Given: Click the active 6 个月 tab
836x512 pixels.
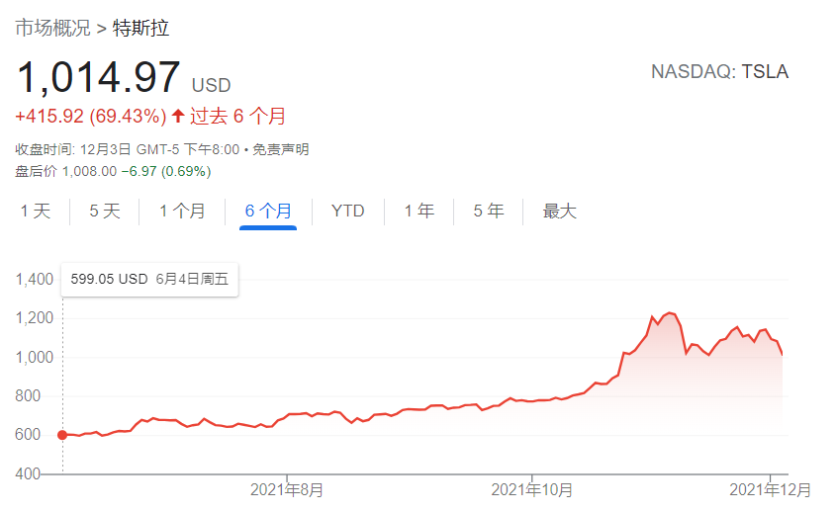Looking at the screenshot, I should tap(268, 211).
